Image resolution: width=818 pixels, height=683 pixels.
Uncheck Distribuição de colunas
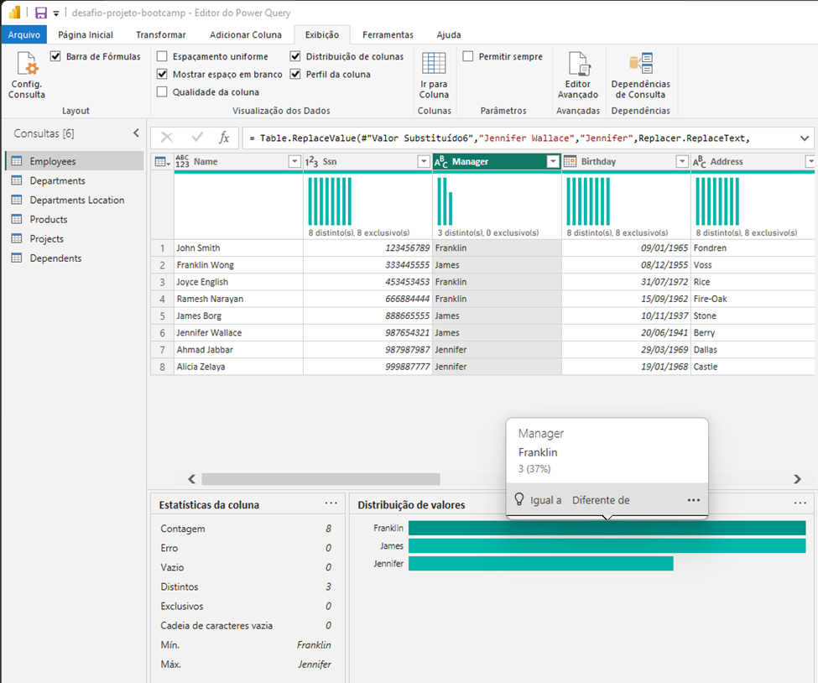[294, 56]
